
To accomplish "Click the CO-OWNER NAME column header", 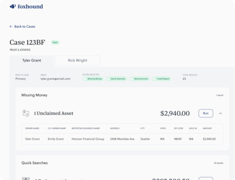I will pyautogui.click(x=57, y=128).
